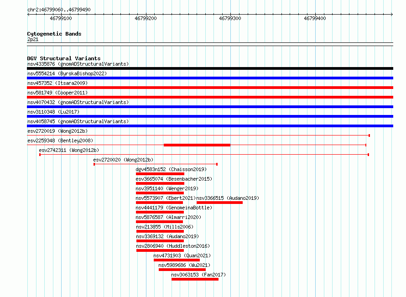Open nsv5554214 (ByrskaBishop2022) label
This screenshot has height=297, width=406.
(x=67, y=73)
